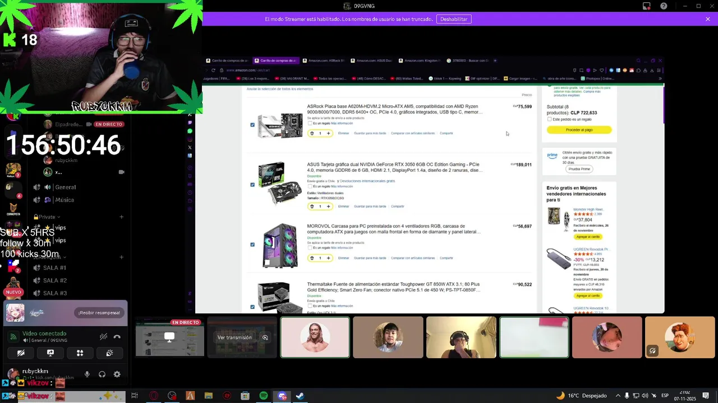Image resolution: width=718 pixels, height=403 pixels.
Task: Uncheck the Thermaltake power supply checkbox
Action: click(252, 307)
